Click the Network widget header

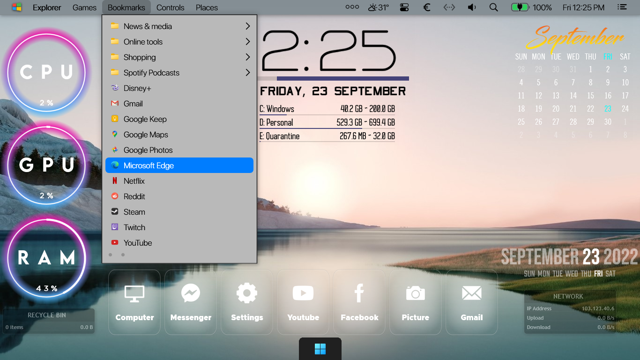click(x=568, y=296)
